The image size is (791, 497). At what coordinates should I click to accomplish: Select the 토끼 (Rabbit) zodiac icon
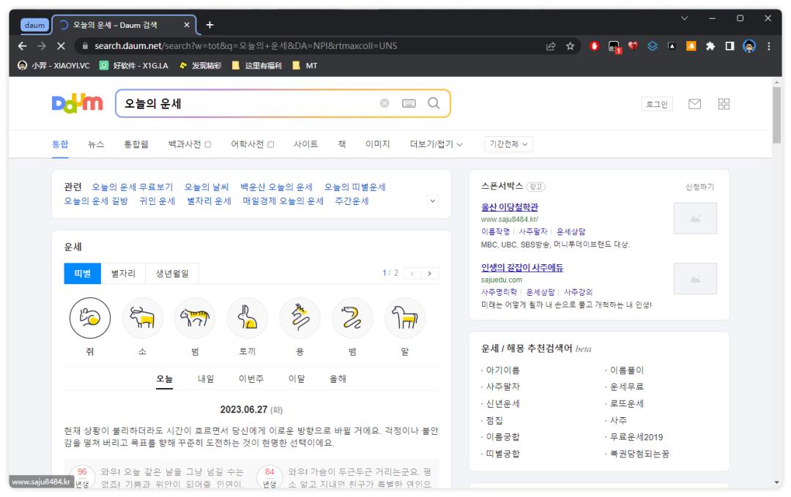click(247, 318)
